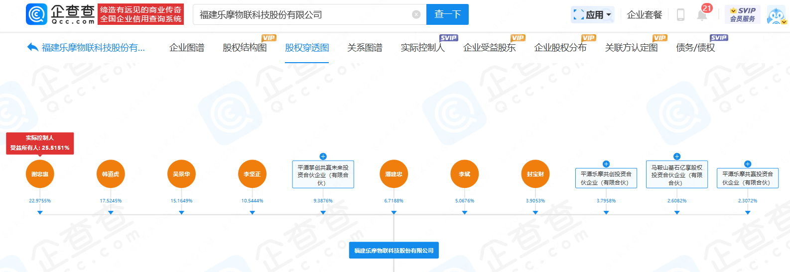Open the 企业套餐 link

pyautogui.click(x=645, y=15)
